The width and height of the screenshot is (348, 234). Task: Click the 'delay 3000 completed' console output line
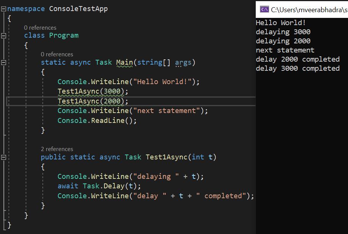tap(297, 68)
